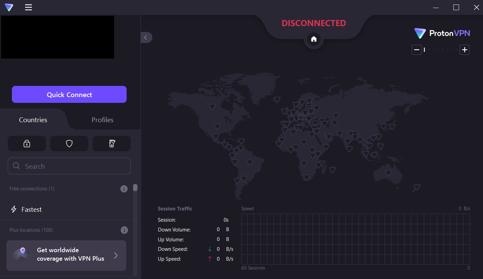Screen dimensions: 483x279
Task: Click the server list scrollbar thumb
Action: pyautogui.click(x=135, y=188)
